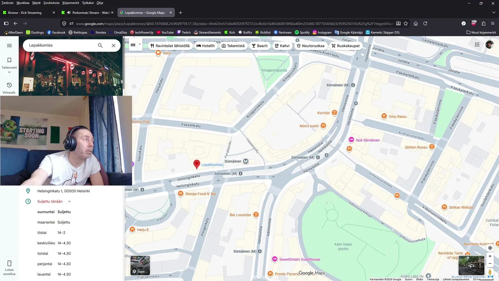Switch to Browse - Kick Streaming tab
The height and width of the screenshot is (281, 499).
tap(29, 12)
